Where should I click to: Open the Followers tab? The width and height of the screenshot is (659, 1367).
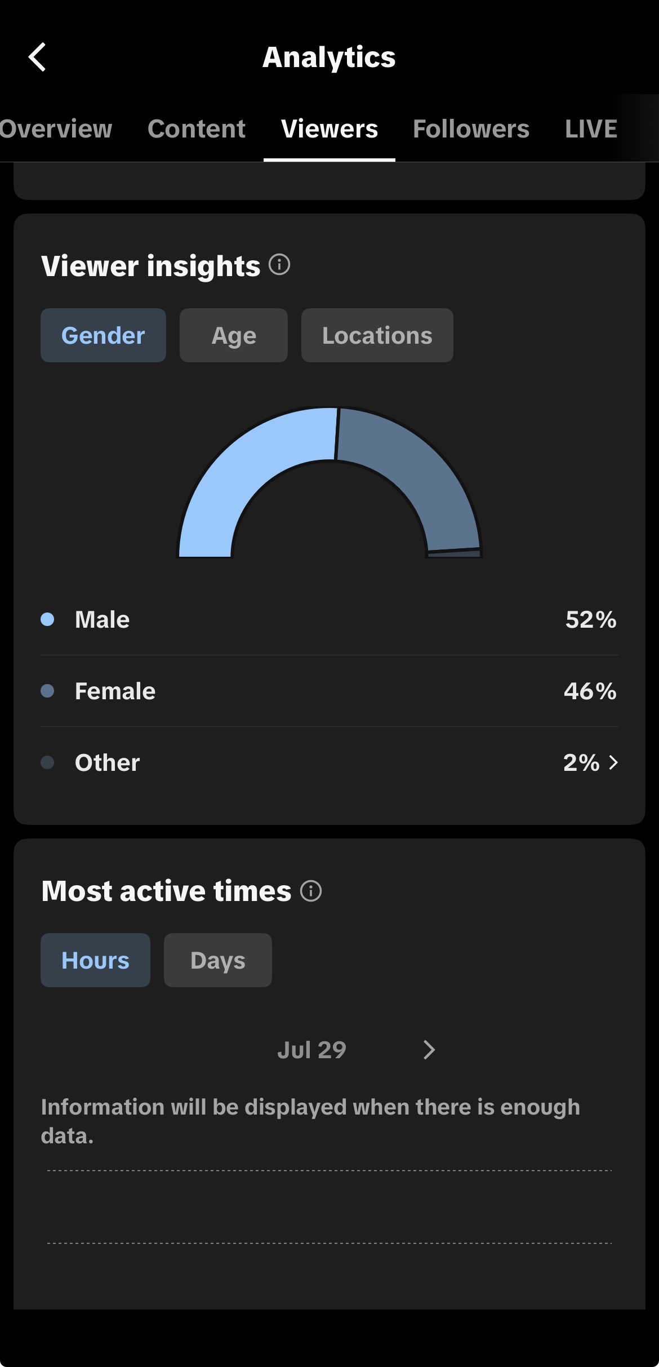[471, 129]
